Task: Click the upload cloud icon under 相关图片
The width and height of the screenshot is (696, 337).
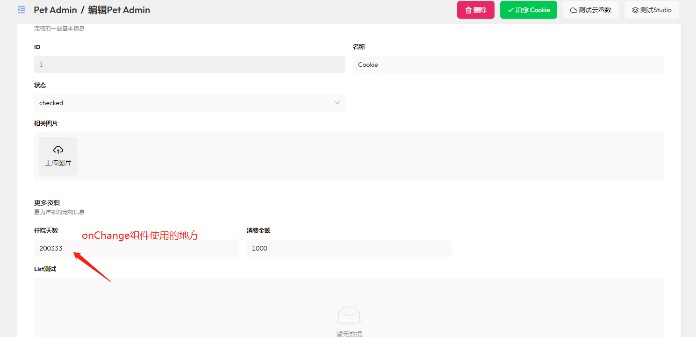Action: click(58, 150)
